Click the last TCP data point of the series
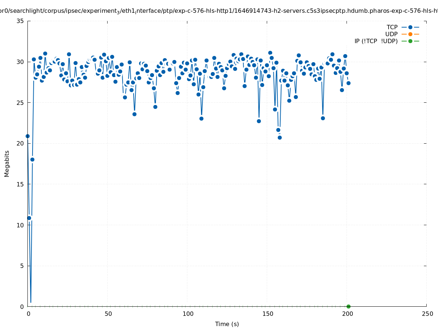 (x=348, y=83)
